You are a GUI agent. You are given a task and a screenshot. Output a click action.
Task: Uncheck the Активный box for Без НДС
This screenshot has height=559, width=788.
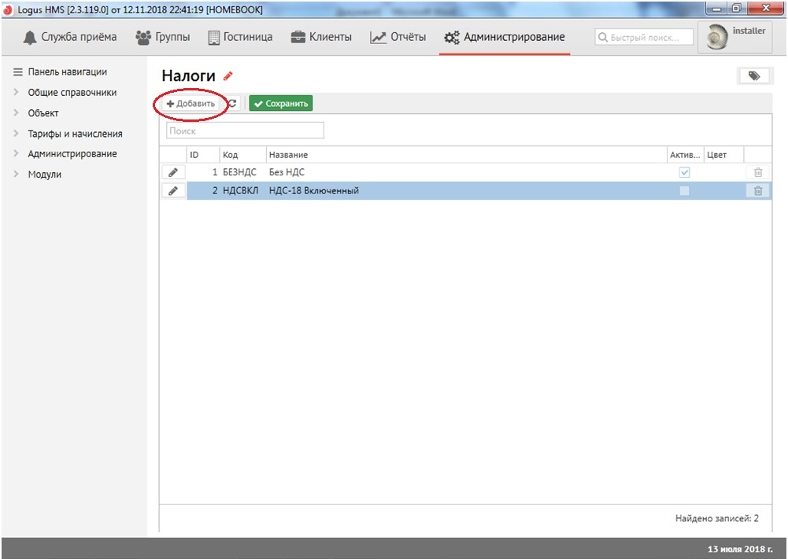coord(684,173)
